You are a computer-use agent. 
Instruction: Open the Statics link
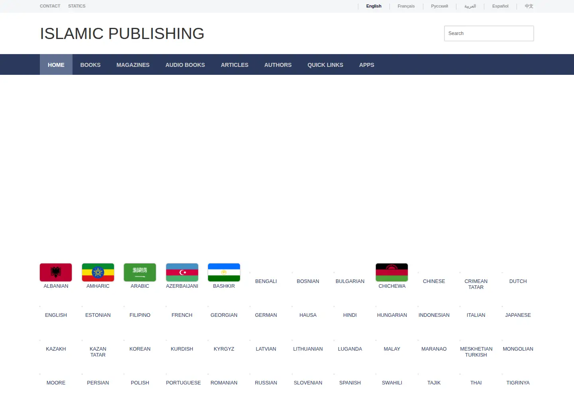point(77,6)
